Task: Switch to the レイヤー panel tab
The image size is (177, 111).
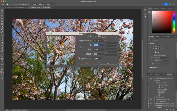Action: tap(150, 75)
